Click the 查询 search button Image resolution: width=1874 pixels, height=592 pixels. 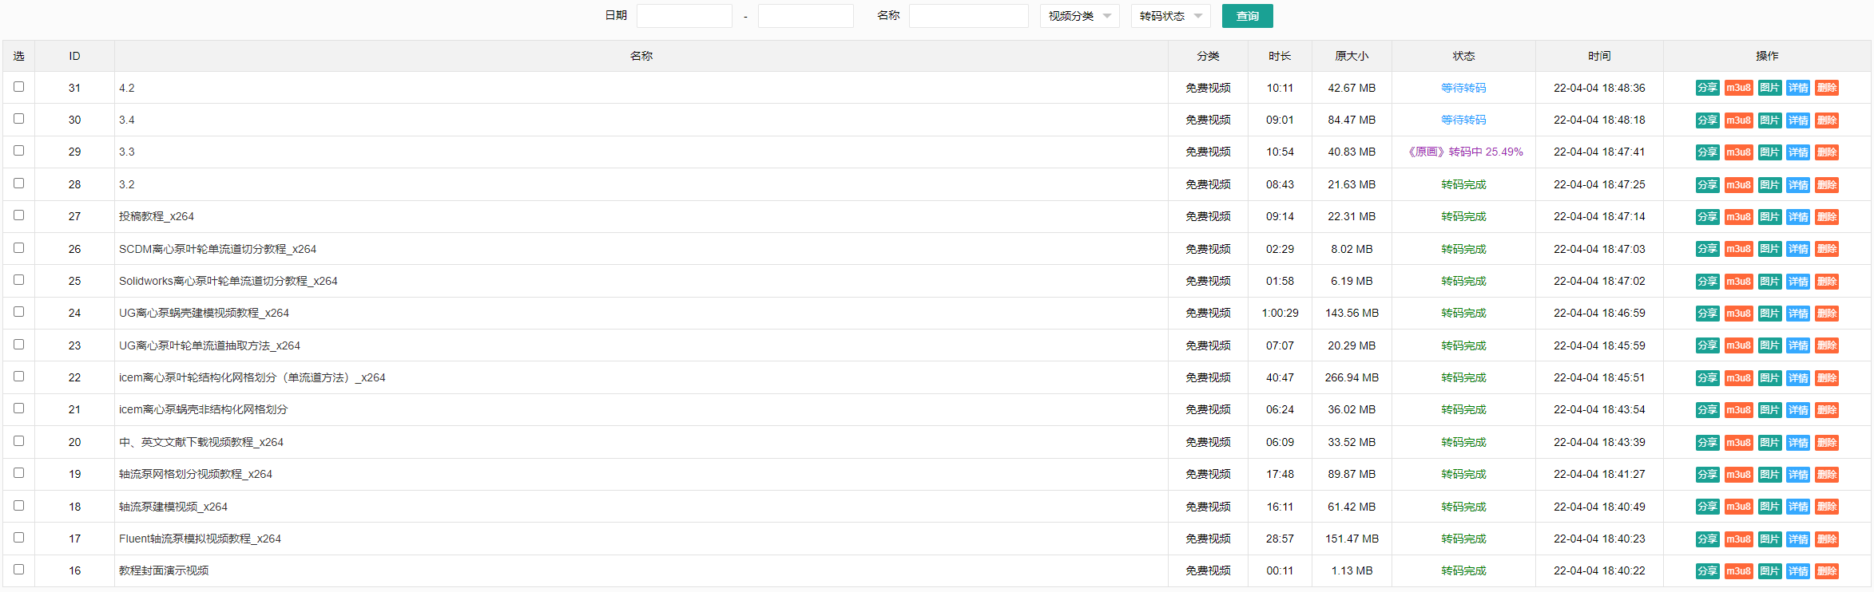pos(1247,16)
